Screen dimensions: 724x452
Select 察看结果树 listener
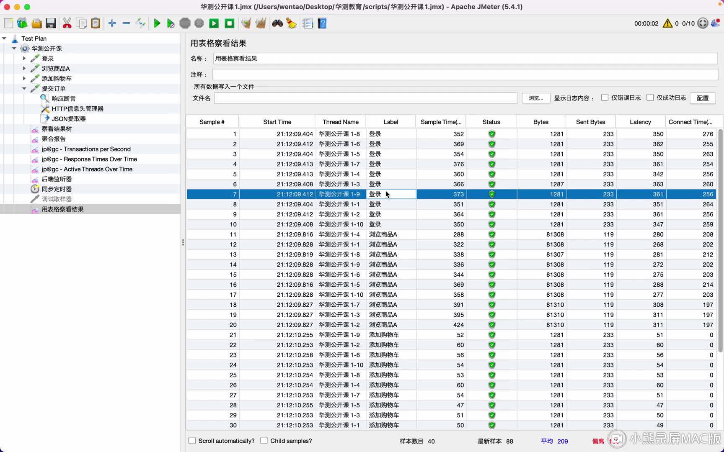pyautogui.click(x=57, y=129)
